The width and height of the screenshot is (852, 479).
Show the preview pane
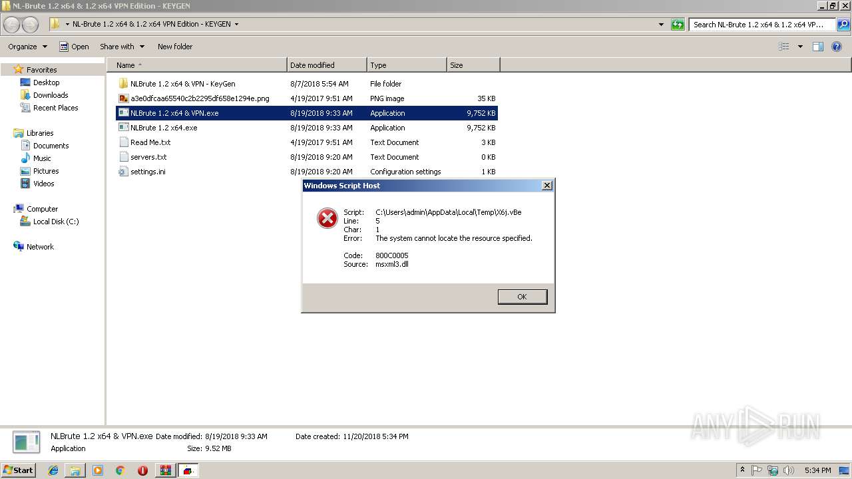[x=818, y=47]
